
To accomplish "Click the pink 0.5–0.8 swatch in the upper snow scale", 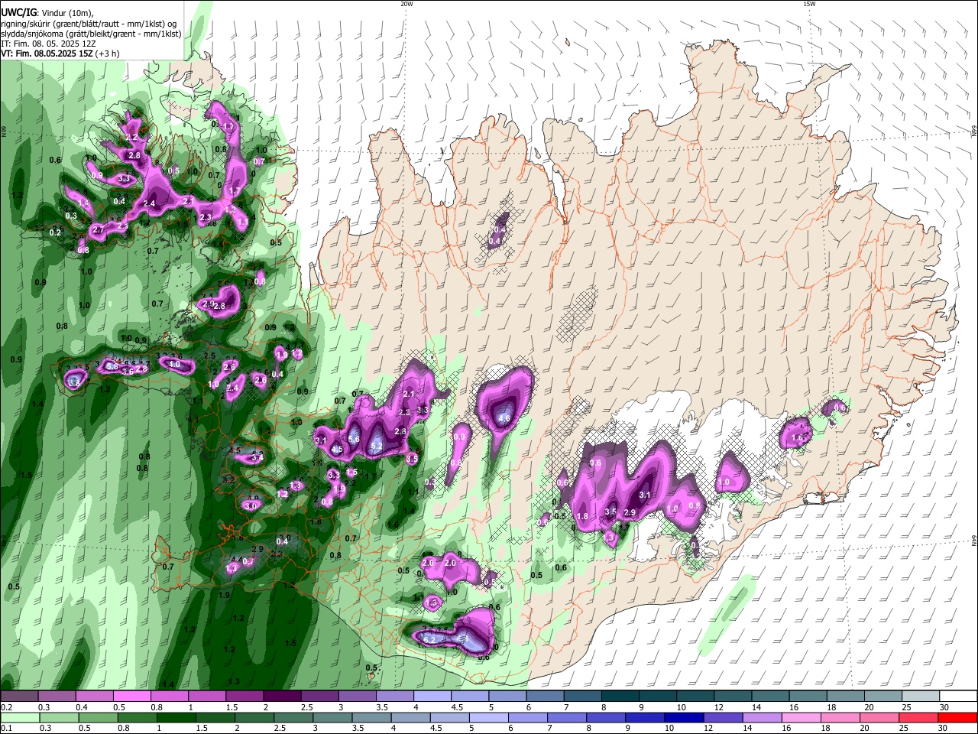I will pos(131,697).
